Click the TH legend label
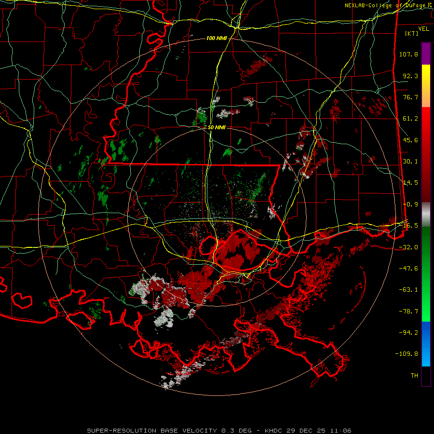The image size is (434, 434). (x=414, y=376)
